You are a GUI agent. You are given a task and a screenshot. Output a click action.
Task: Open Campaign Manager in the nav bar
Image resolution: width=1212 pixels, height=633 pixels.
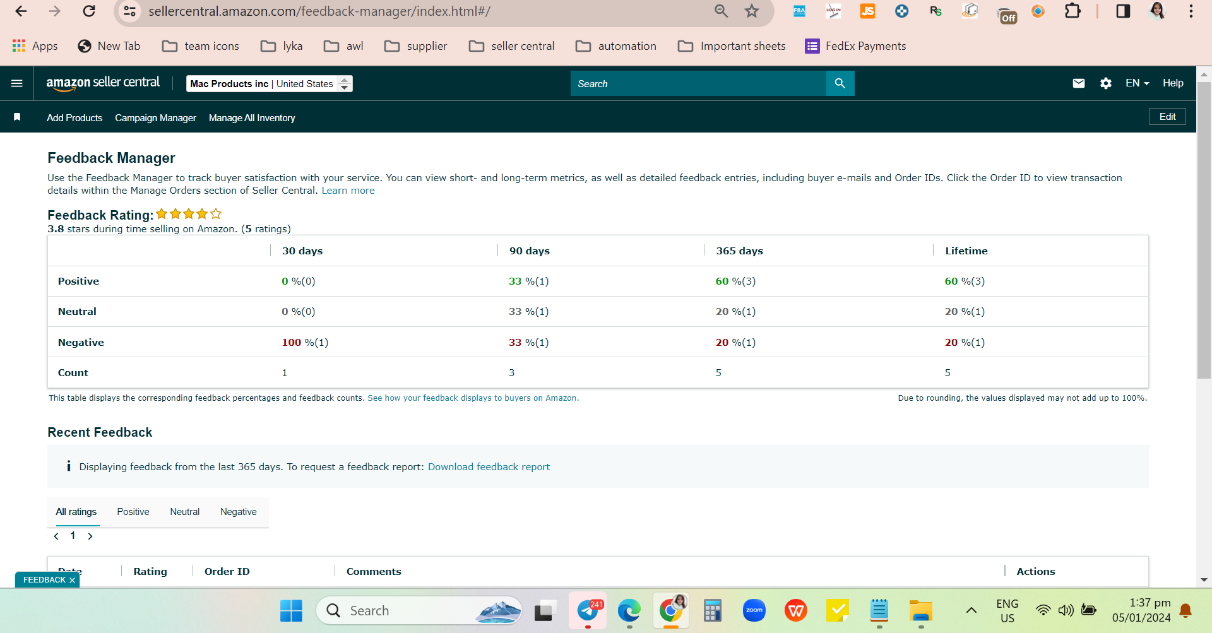155,118
